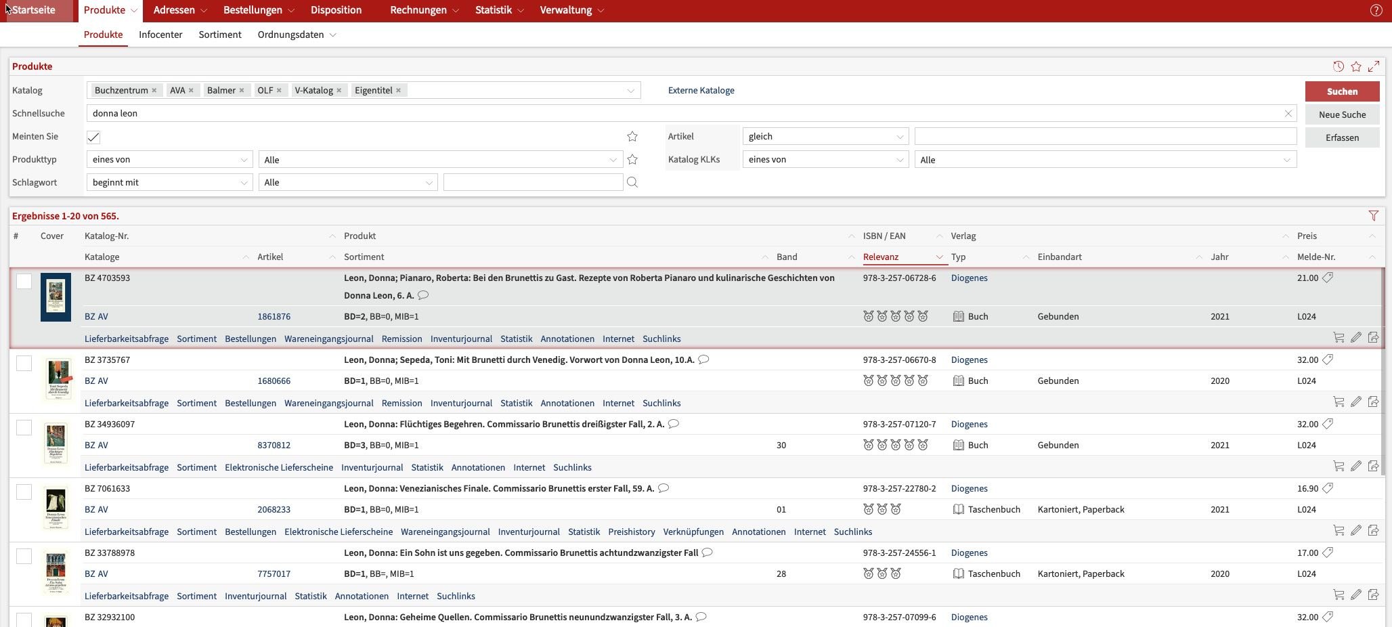Open Lieferbarkeitsabfrage for BZ 4703593
Image resolution: width=1392 pixels, height=627 pixels.
[x=127, y=339]
